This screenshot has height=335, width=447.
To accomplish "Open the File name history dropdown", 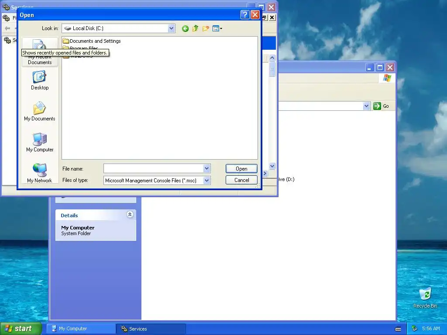I will (x=206, y=169).
